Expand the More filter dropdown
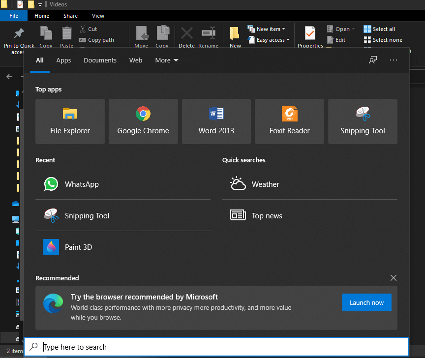 tap(167, 60)
